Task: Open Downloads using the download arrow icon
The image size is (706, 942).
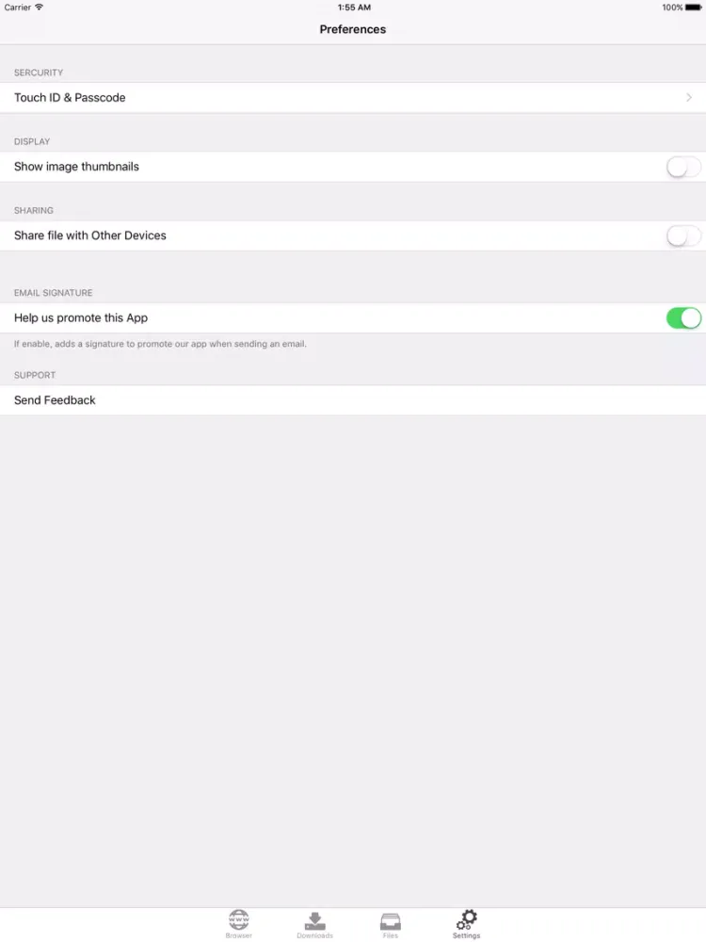Action: tap(315, 921)
